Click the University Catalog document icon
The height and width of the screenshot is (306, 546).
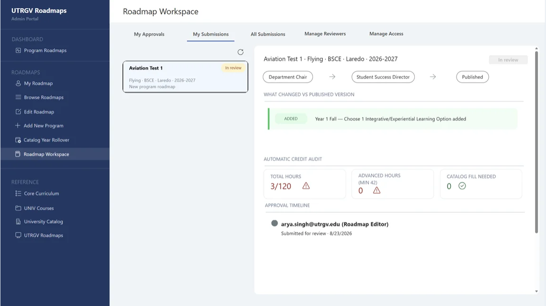tap(18, 221)
